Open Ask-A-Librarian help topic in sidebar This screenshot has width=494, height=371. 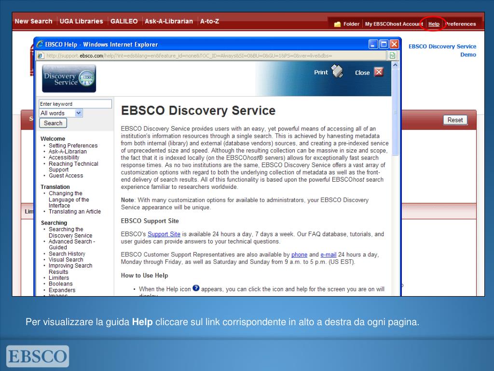coord(68,151)
